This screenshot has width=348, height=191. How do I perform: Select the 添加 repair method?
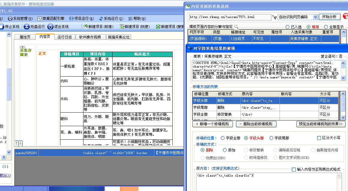tap(225, 150)
